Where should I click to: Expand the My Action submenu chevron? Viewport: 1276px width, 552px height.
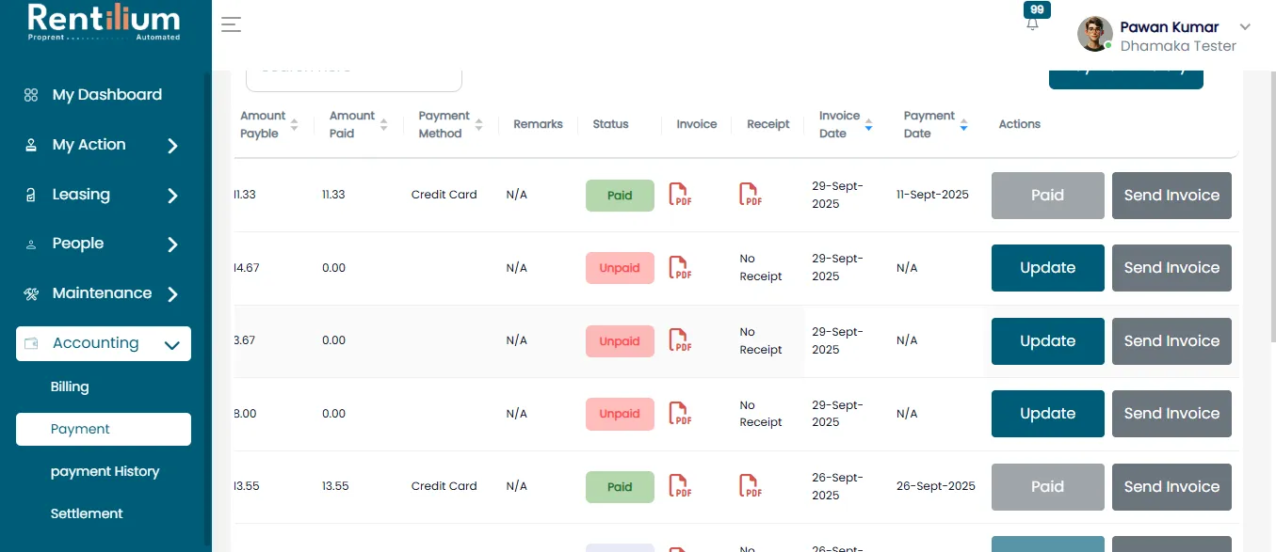click(172, 146)
